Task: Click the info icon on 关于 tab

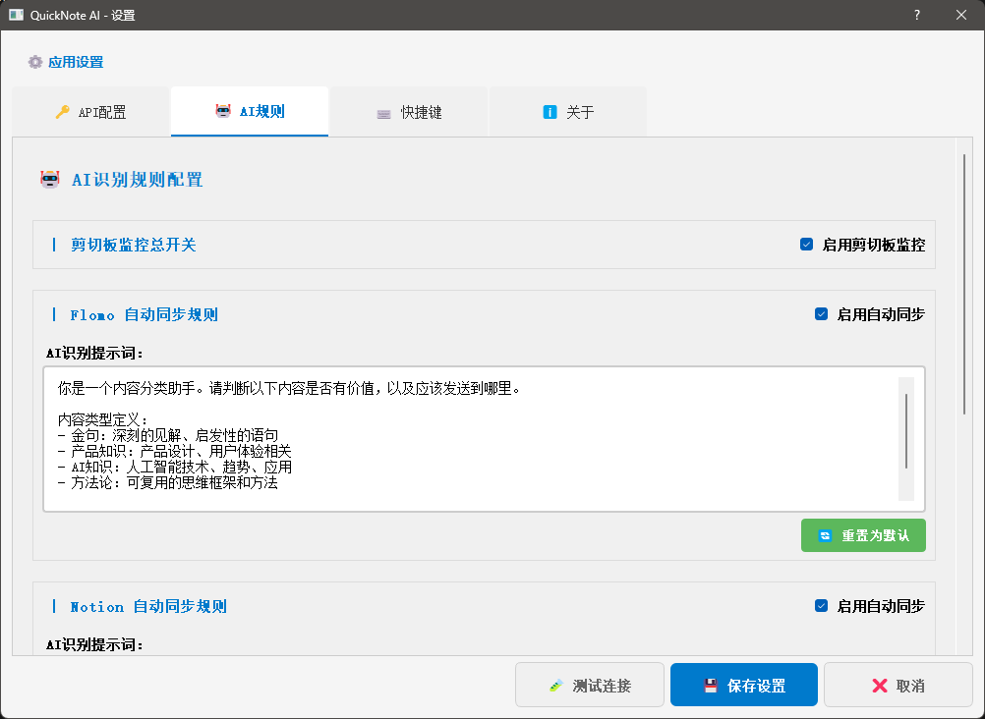Action: tap(550, 112)
